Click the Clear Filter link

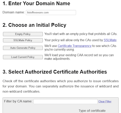tap(105, 102)
